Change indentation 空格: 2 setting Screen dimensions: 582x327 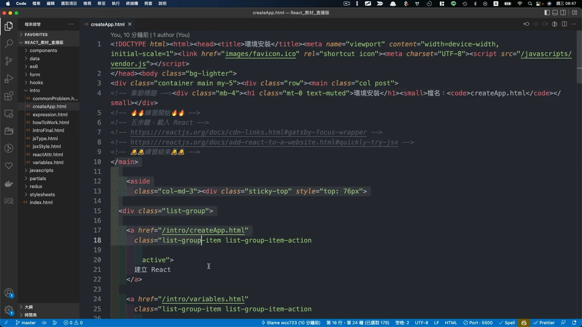click(402, 322)
